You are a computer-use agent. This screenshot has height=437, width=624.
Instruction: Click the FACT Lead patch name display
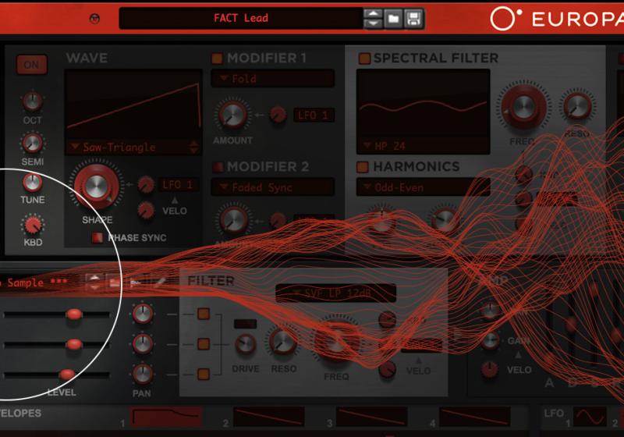(241, 18)
